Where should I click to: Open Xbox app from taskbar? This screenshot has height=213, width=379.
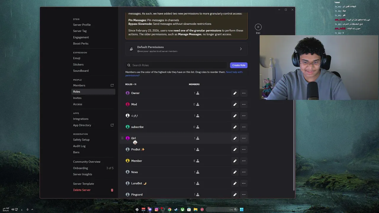[x=182, y=209]
